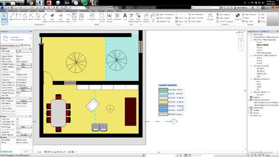Place a Spot Slope annotation
The height and width of the screenshot is (157, 279).
click(68, 18)
